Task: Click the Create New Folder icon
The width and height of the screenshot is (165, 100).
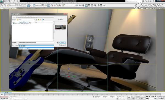Action: (40, 20)
